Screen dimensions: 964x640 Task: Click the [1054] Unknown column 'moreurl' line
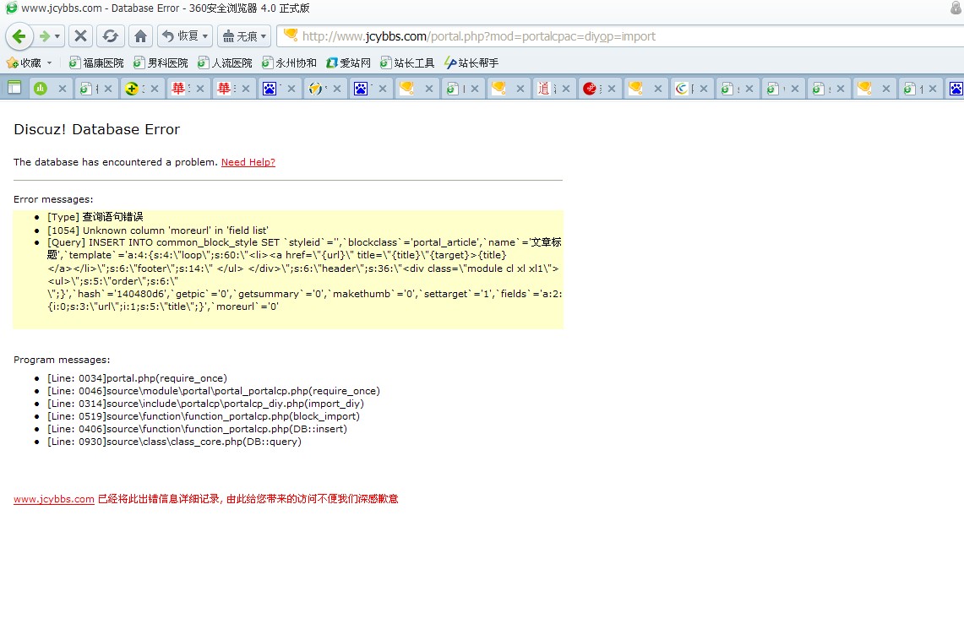coord(158,231)
